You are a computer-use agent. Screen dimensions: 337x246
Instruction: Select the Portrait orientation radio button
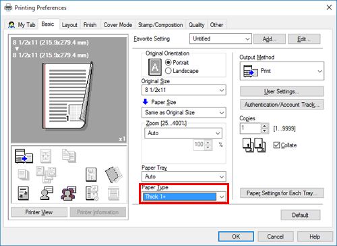168,62
